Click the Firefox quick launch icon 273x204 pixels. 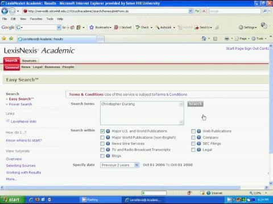[38, 199]
